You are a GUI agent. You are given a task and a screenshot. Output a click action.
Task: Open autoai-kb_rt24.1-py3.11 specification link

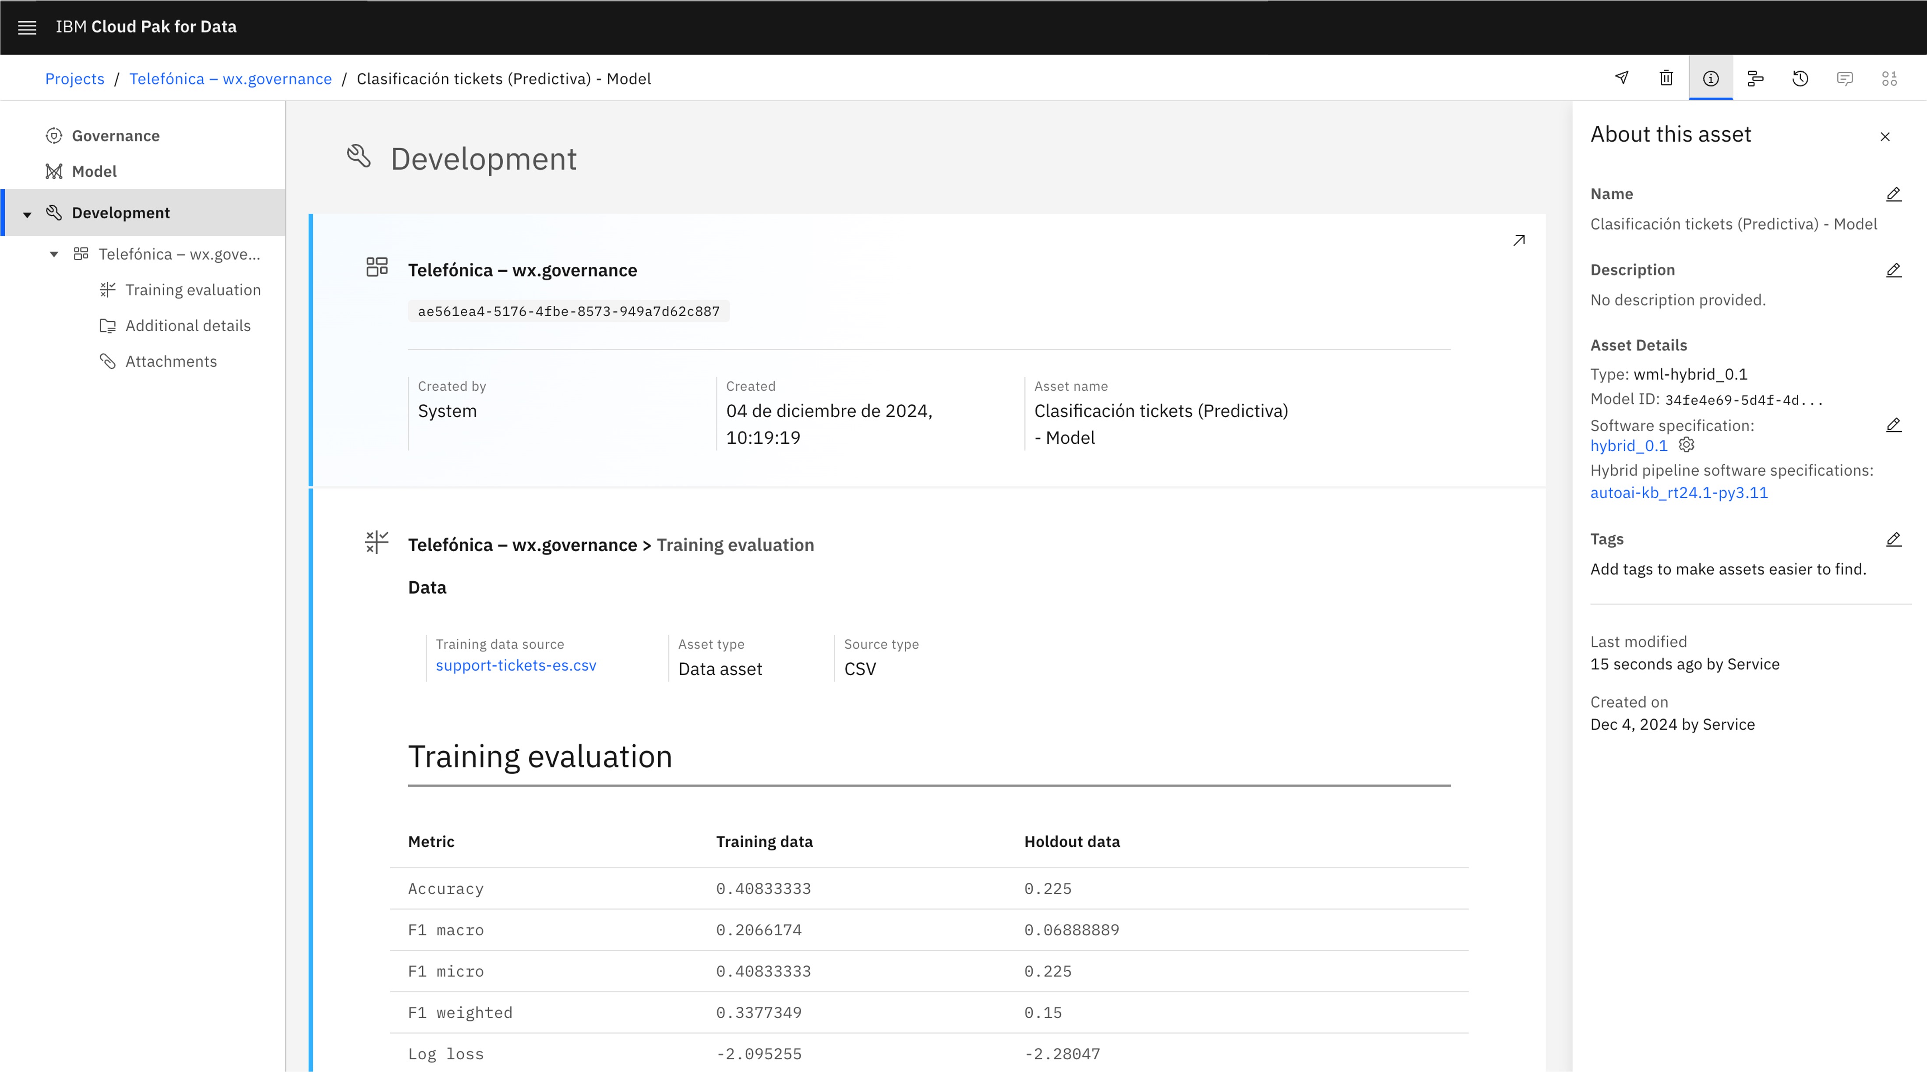[1679, 492]
